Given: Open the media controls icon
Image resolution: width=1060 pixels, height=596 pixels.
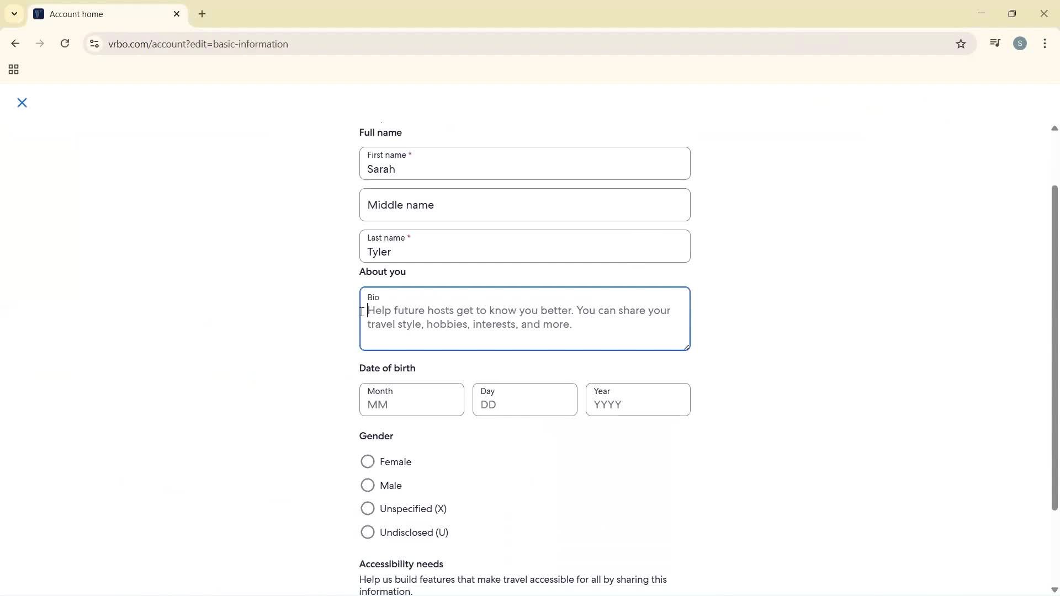Looking at the screenshot, I should pyautogui.click(x=995, y=43).
